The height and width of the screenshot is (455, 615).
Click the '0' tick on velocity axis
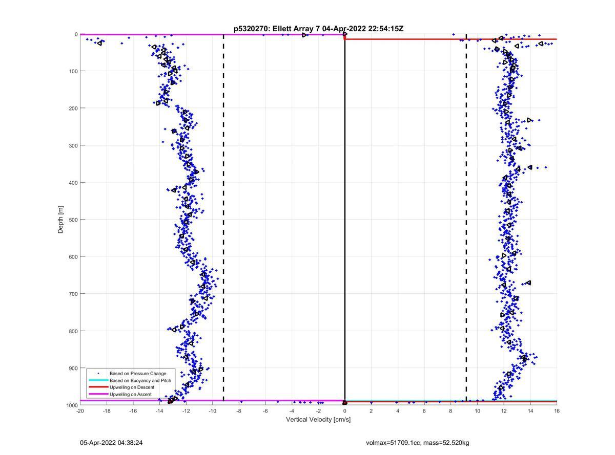tap(345, 411)
